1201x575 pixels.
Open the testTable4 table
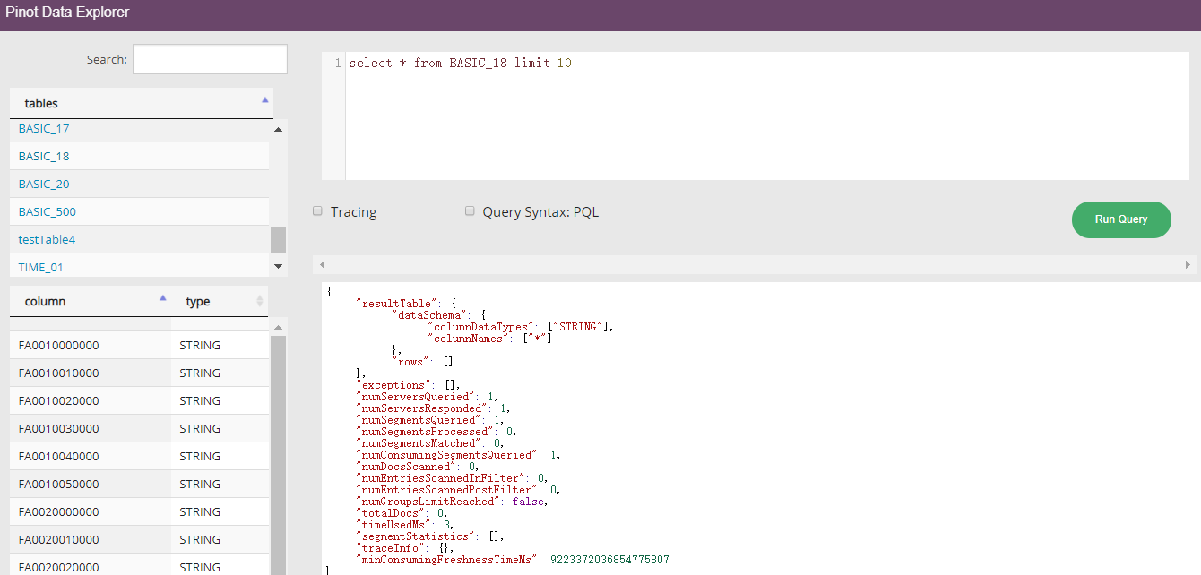pos(48,240)
